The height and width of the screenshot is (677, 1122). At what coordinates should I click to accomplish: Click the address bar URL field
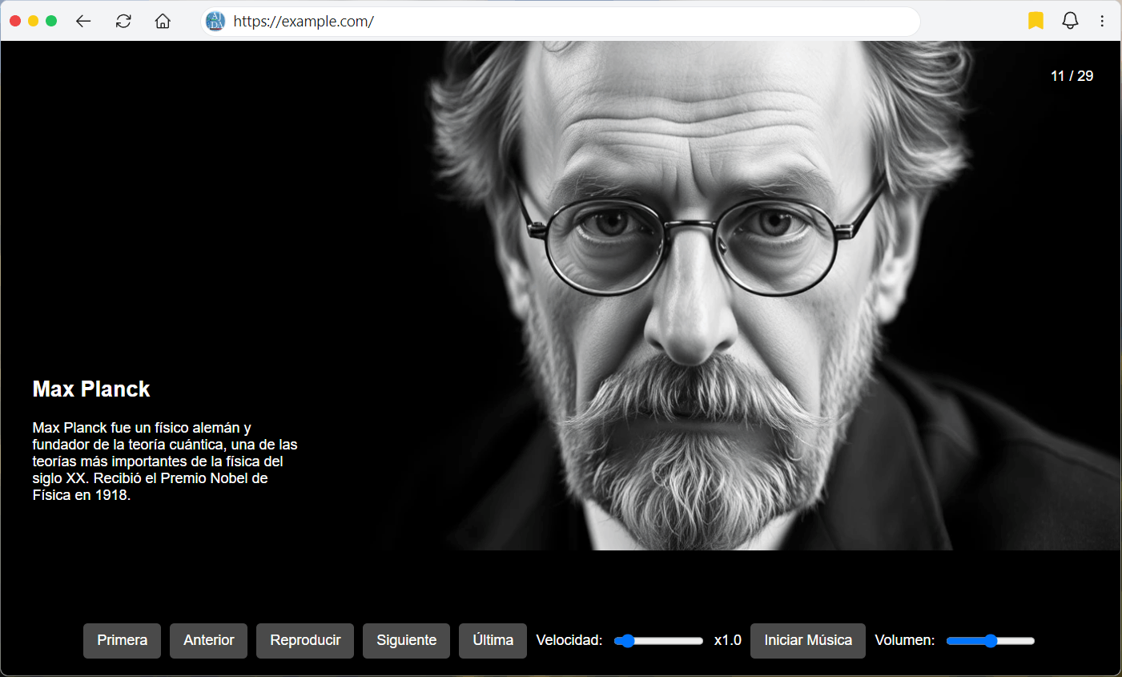point(561,22)
